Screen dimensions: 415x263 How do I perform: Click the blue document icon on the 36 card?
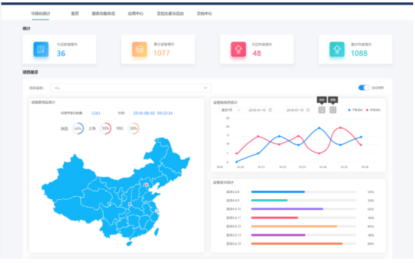click(x=41, y=49)
